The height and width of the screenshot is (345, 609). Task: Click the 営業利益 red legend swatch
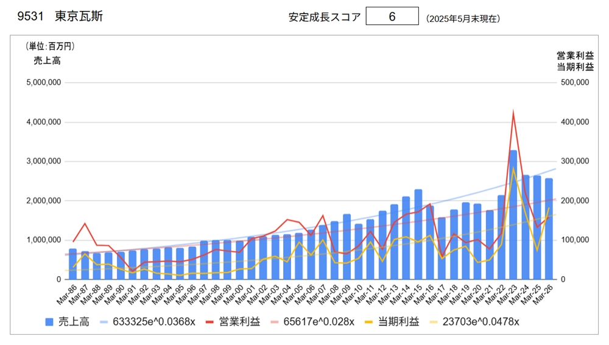click(x=209, y=322)
